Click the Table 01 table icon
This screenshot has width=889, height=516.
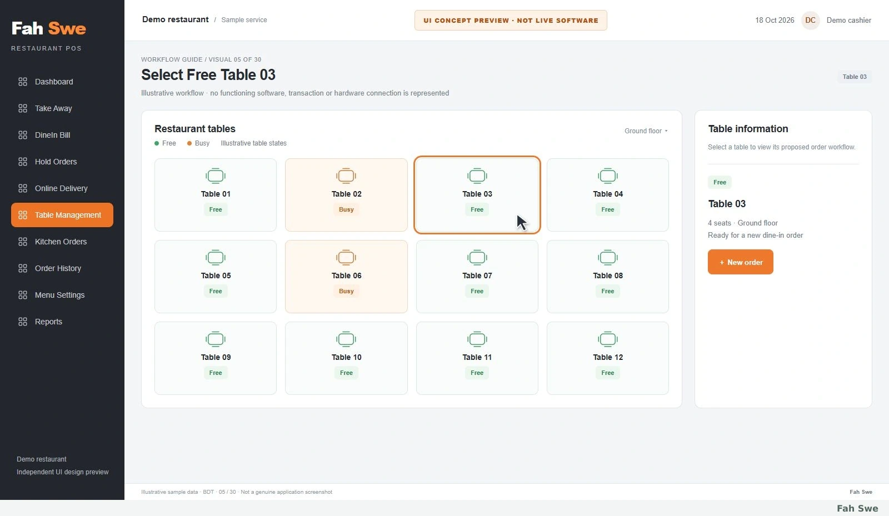pos(216,176)
